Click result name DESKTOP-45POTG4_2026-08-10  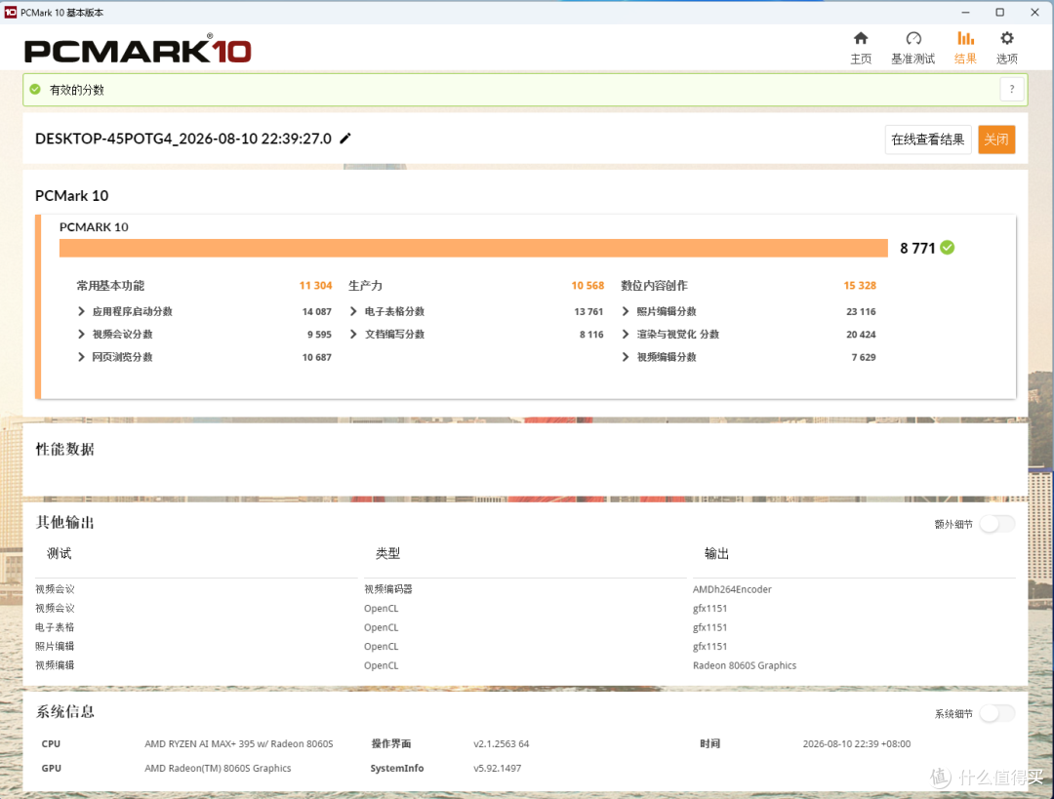pyautogui.click(x=182, y=139)
